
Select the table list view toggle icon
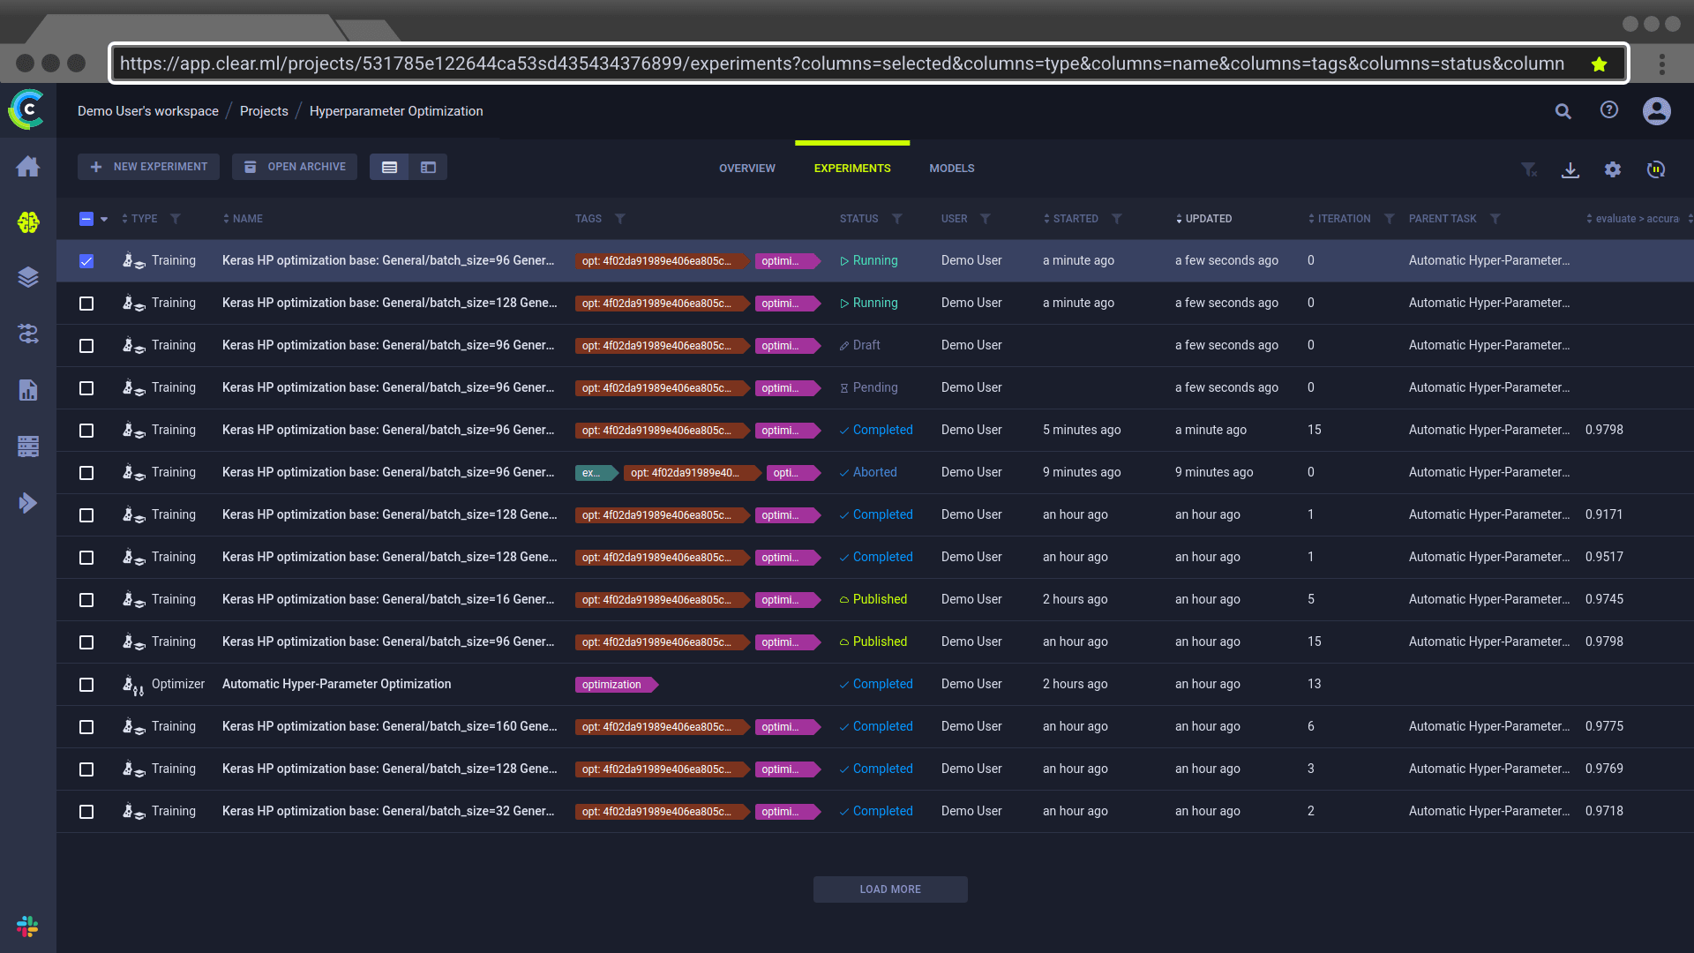coord(390,167)
